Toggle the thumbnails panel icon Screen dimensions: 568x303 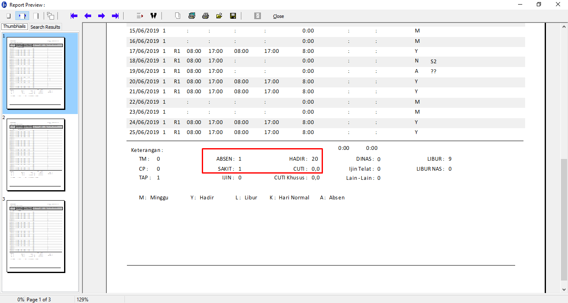click(x=50, y=16)
